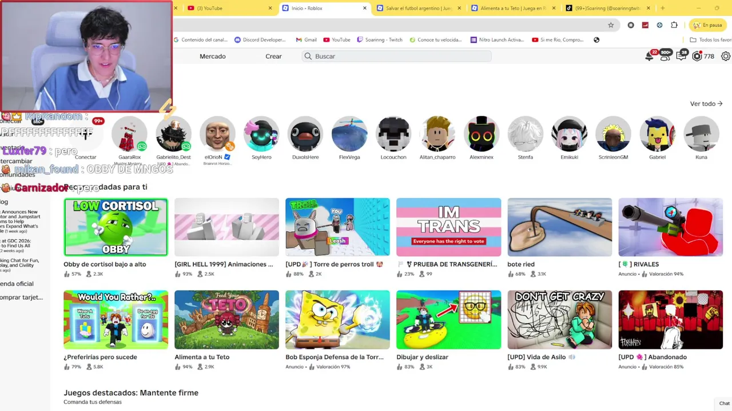Image resolution: width=732 pixels, height=411 pixels.
Task: Close the '(3) YouTube' tab
Action: point(270,8)
